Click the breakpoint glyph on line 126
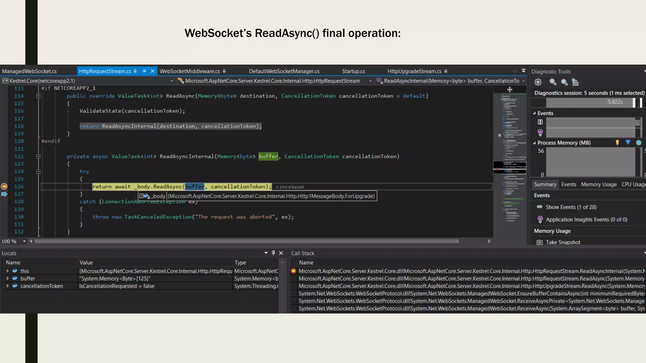Image resolution: width=646 pixels, height=363 pixels. (x=4, y=186)
